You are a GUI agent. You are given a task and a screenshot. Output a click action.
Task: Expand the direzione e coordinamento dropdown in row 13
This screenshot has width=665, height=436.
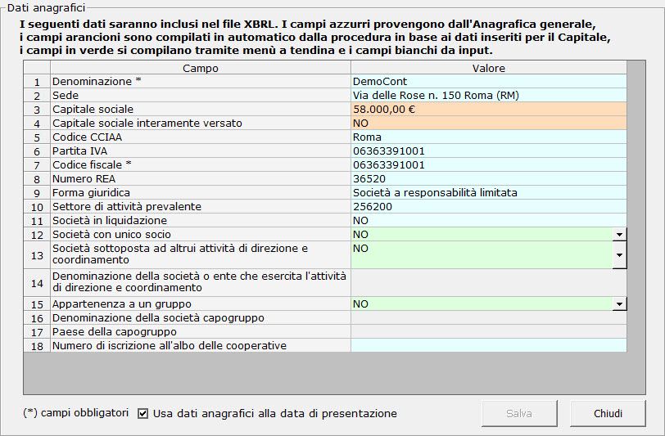620,255
